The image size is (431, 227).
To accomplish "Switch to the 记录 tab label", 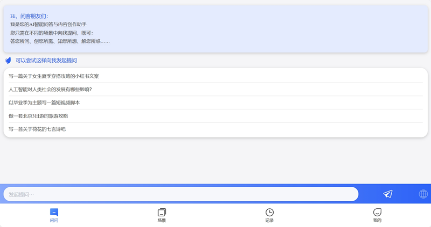I will (269, 221).
